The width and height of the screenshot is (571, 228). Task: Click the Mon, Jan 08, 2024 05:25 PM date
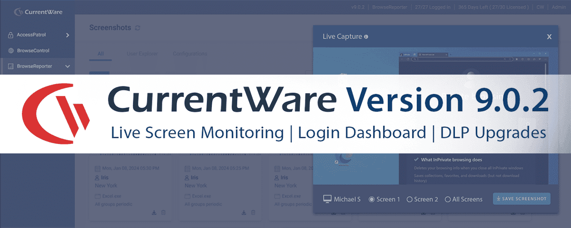pos(220,168)
